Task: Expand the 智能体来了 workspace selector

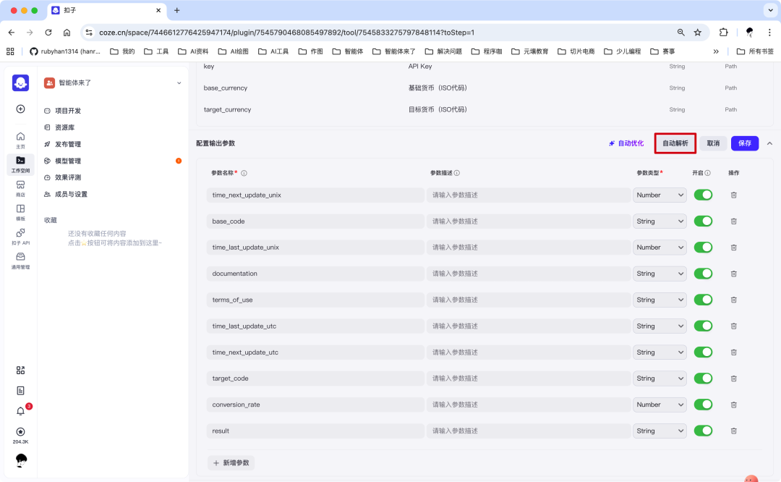Action: pyautogui.click(x=179, y=83)
